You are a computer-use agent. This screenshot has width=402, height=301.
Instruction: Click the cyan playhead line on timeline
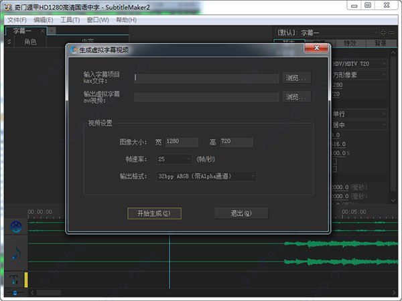(170, 262)
